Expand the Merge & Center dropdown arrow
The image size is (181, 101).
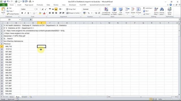(x=81, y=13)
